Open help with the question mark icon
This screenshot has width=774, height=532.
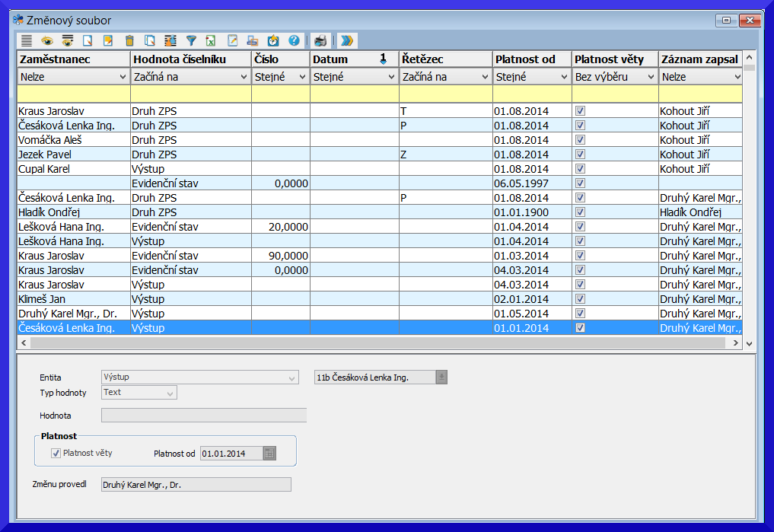click(x=294, y=40)
